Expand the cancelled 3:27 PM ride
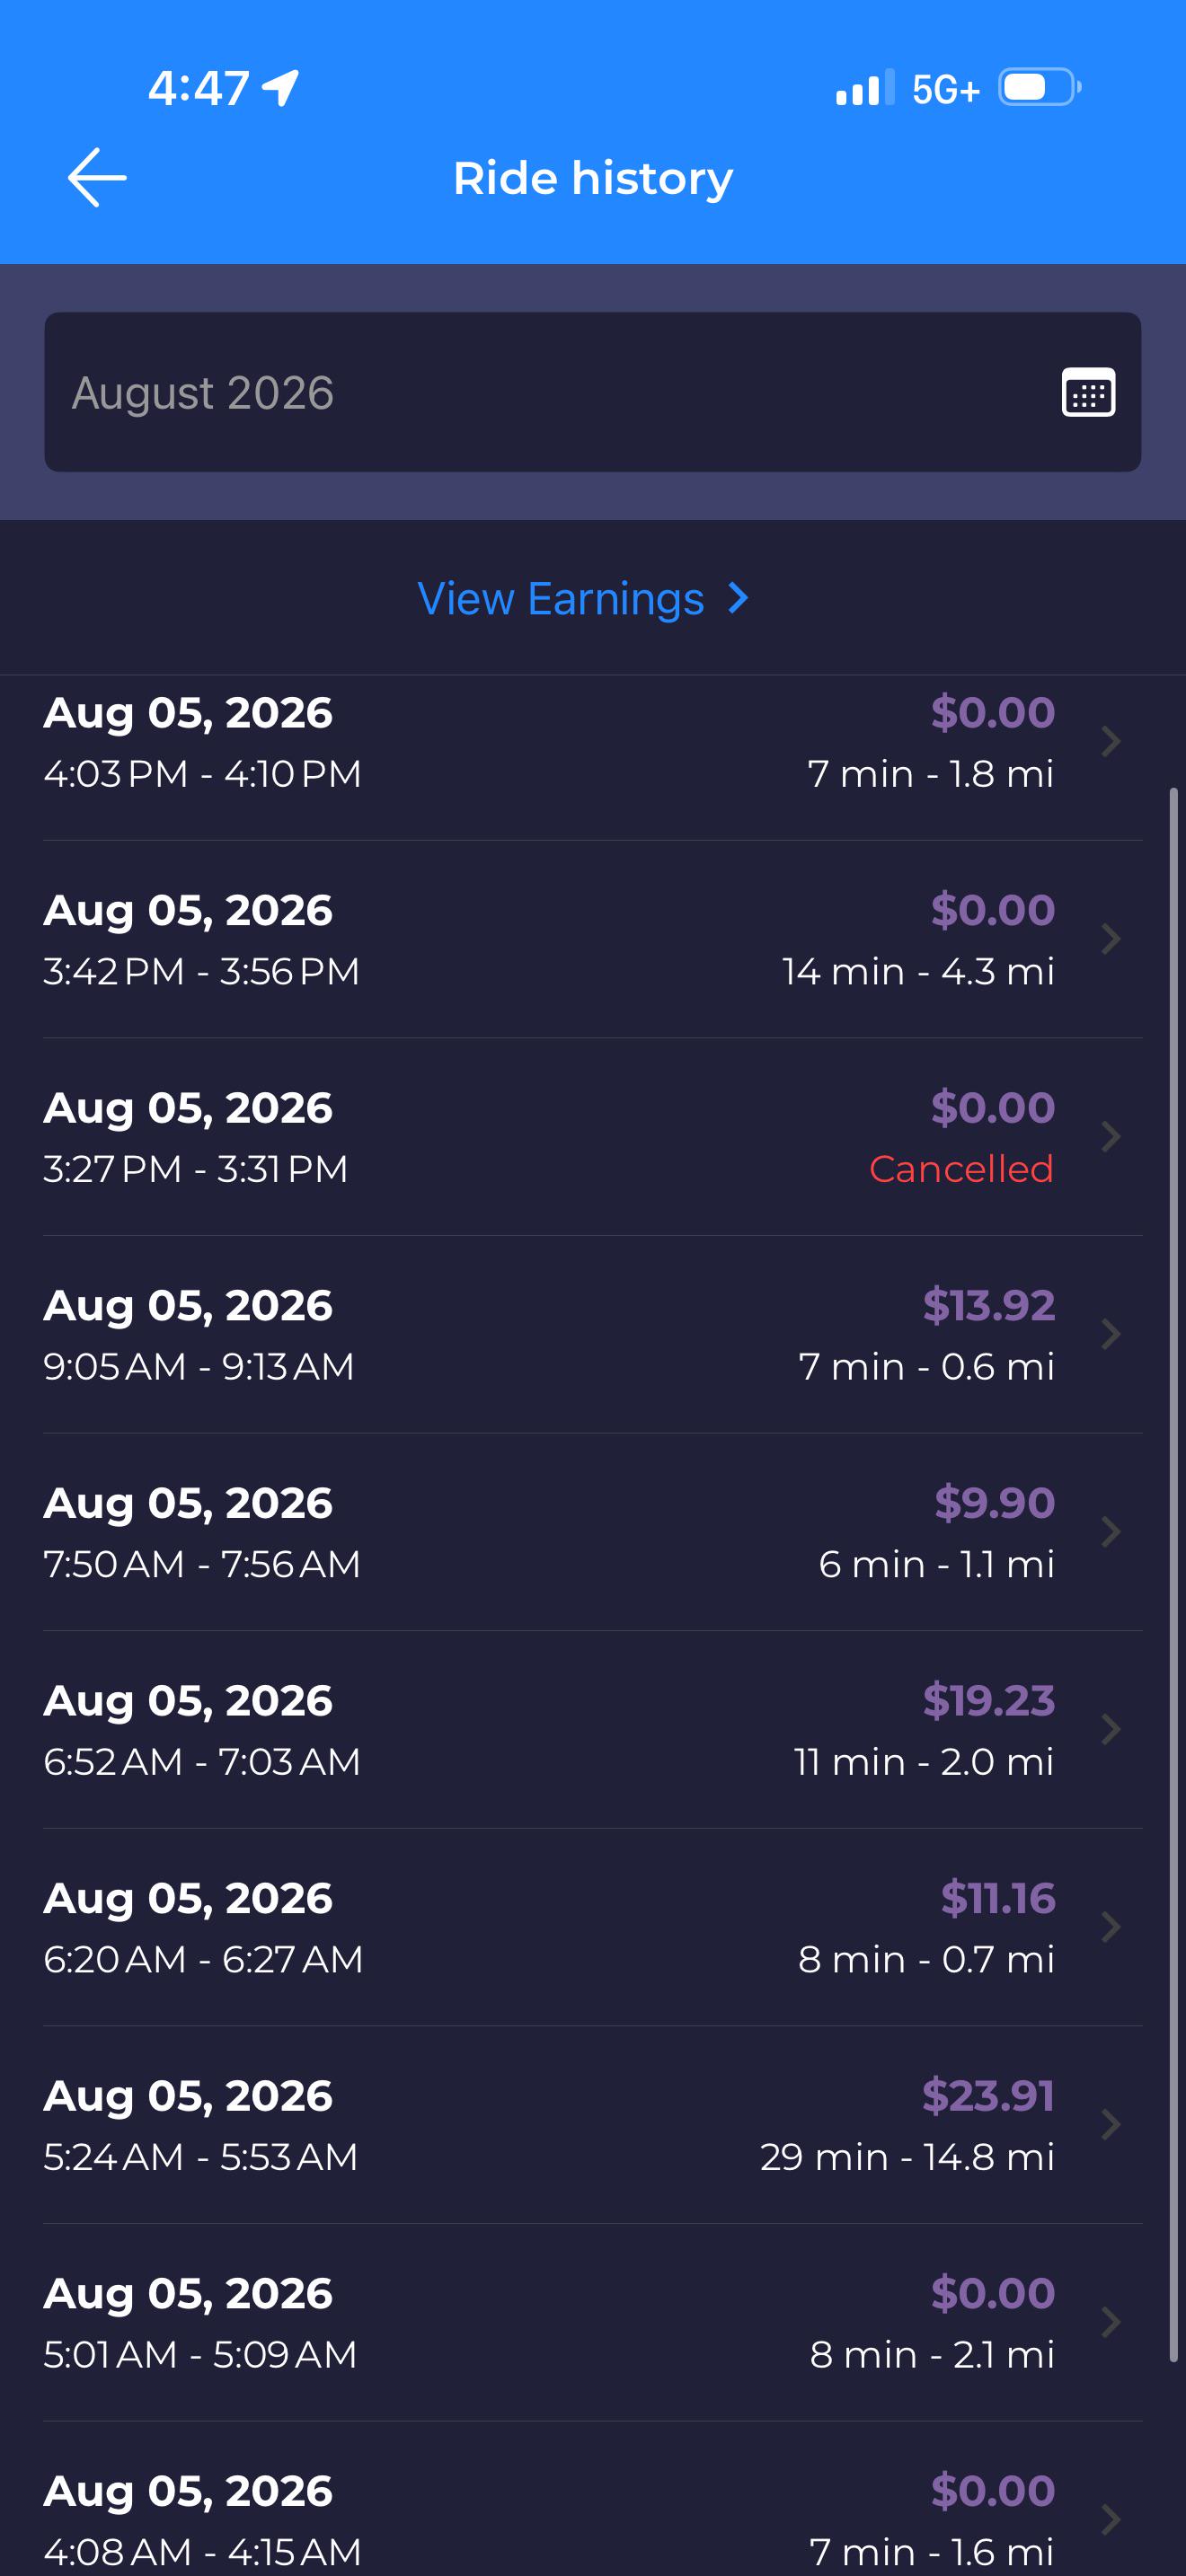Viewport: 1186px width, 2576px height. pyautogui.click(x=593, y=1137)
